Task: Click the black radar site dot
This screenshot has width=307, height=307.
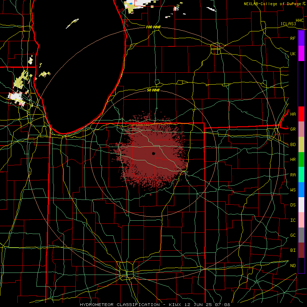Action: tap(154, 153)
